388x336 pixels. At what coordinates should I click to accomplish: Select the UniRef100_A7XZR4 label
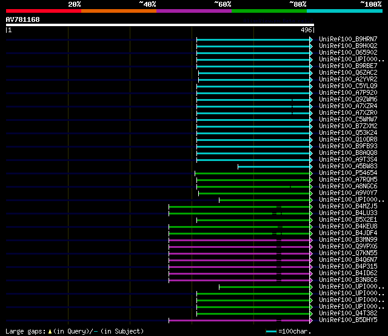(348, 106)
